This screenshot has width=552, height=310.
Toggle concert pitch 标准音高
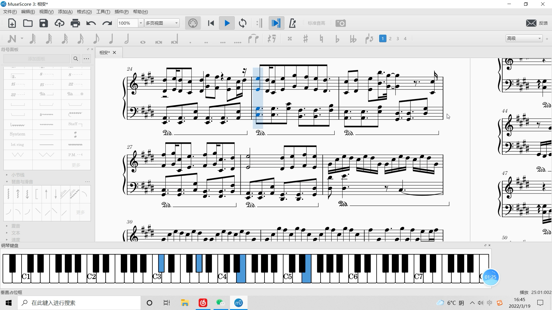click(316, 23)
